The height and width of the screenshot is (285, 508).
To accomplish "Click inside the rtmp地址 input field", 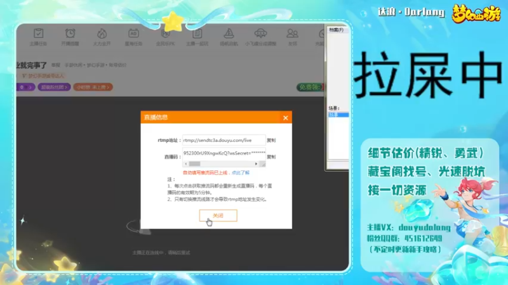I will 224,140.
